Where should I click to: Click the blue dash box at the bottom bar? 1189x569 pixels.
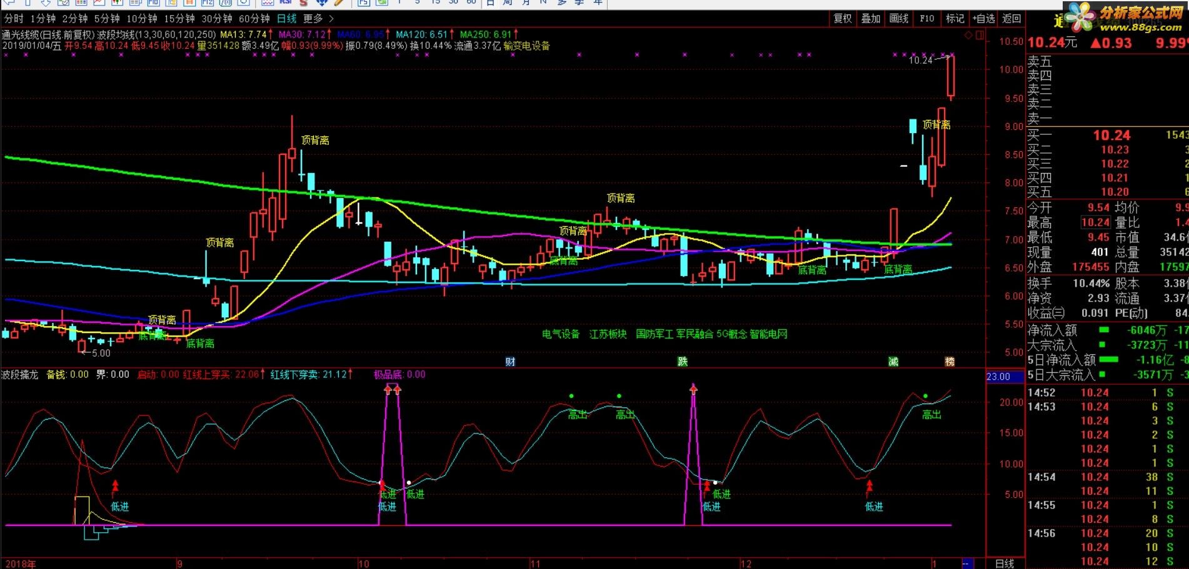click(x=968, y=563)
